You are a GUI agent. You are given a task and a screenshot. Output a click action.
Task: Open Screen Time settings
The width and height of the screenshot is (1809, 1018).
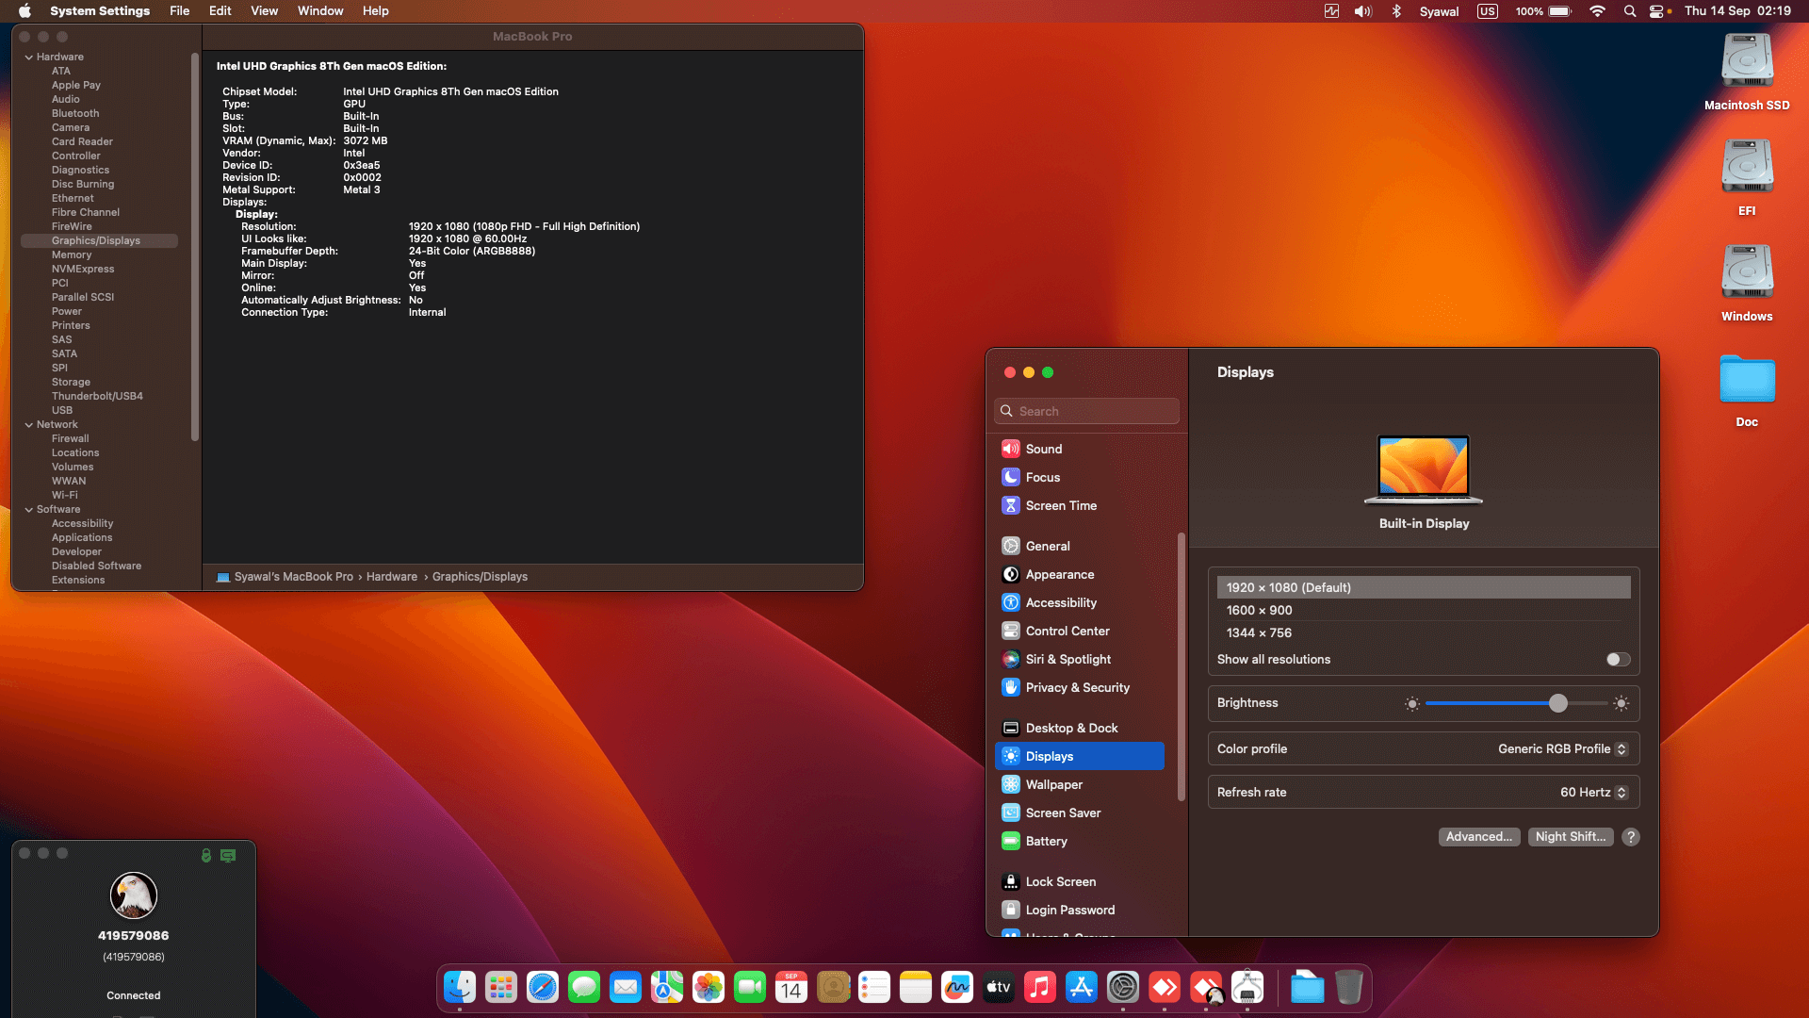[1061, 505]
